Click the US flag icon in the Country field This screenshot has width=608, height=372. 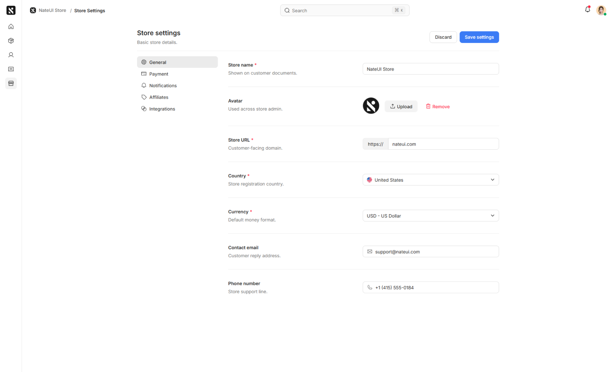(x=369, y=180)
